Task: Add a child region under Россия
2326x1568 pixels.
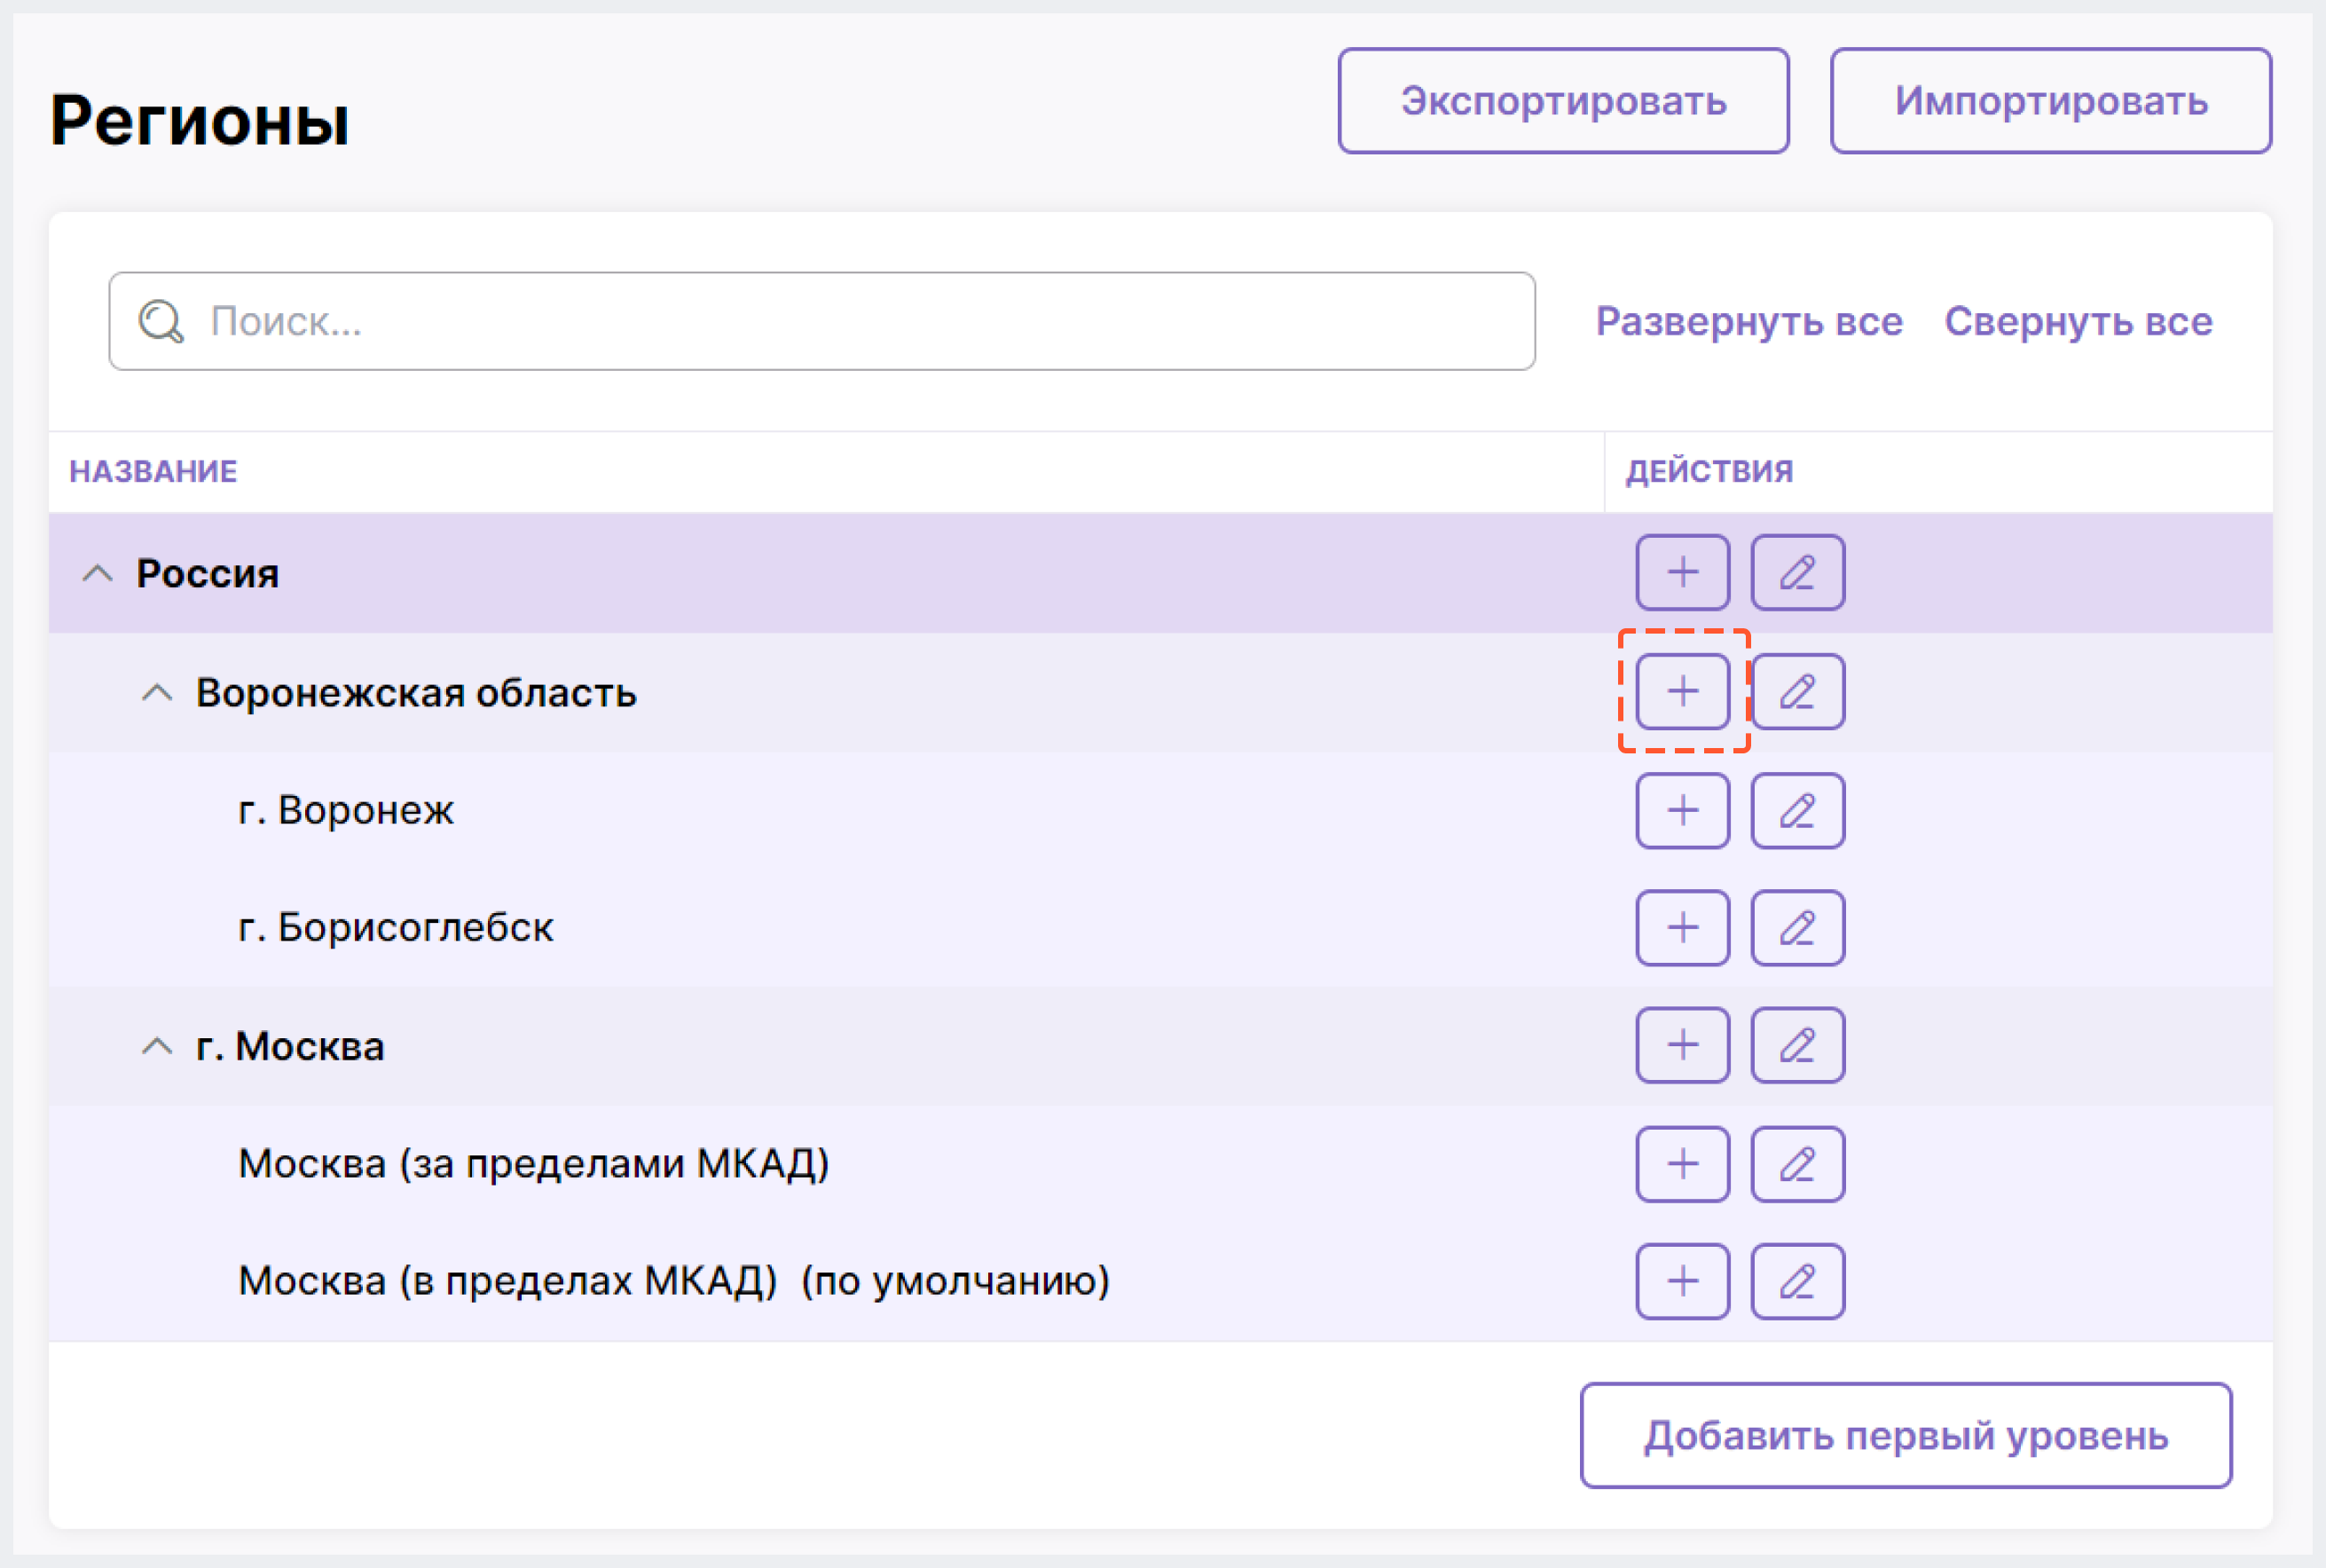Action: click(1682, 572)
